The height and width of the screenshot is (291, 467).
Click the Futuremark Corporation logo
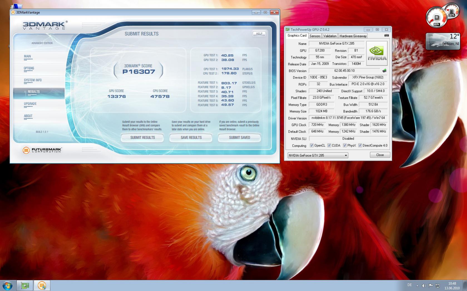click(x=42, y=150)
